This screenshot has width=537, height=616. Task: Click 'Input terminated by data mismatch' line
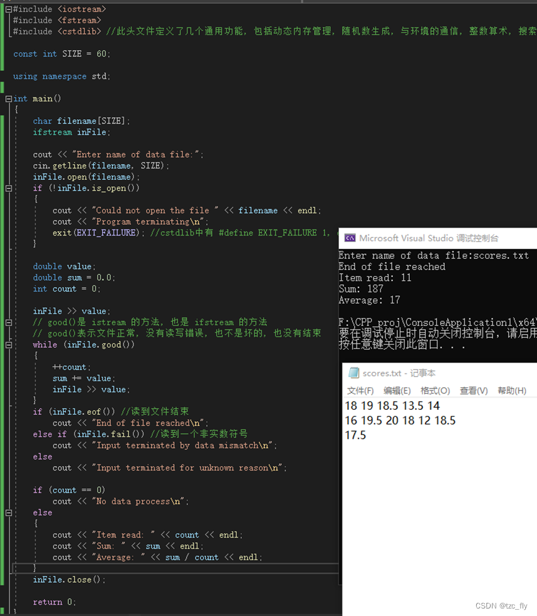(x=165, y=446)
